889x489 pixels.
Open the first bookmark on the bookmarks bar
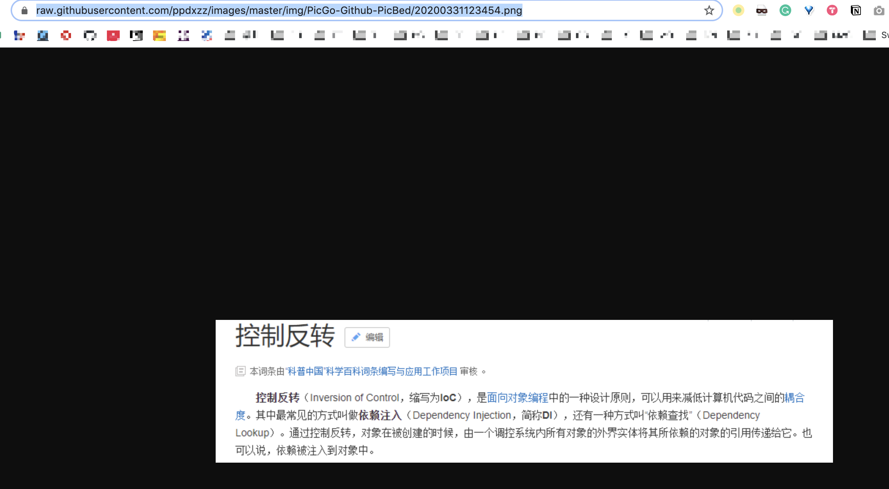19,36
